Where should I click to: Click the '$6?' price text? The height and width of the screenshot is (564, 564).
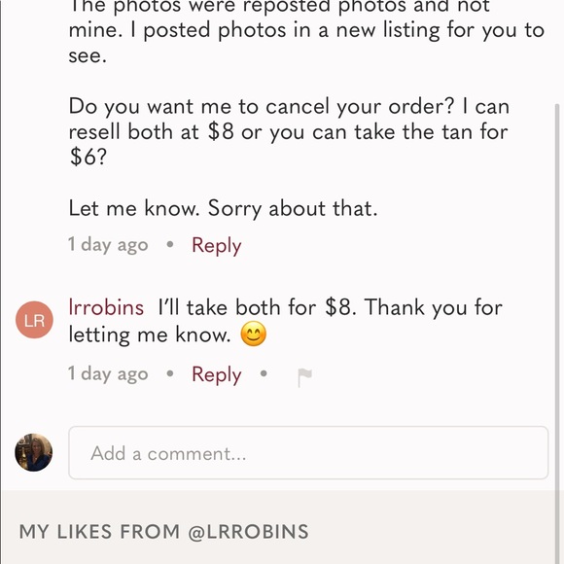[88, 157]
